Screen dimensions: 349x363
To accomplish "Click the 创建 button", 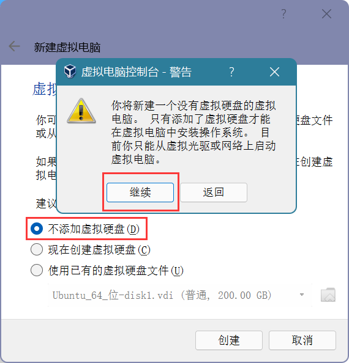I will pyautogui.click(x=229, y=340).
